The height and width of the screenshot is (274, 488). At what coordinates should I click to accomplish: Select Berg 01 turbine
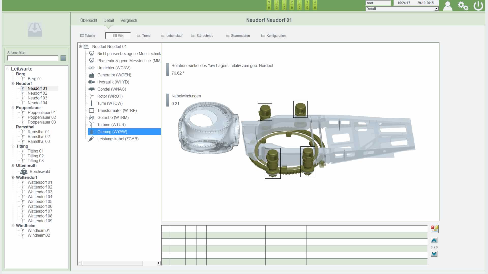(35, 79)
